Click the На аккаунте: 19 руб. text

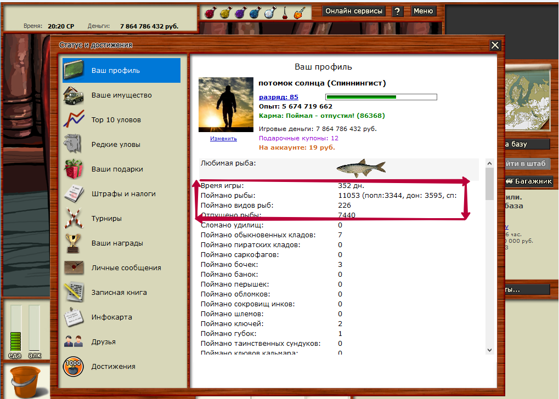[x=297, y=147]
